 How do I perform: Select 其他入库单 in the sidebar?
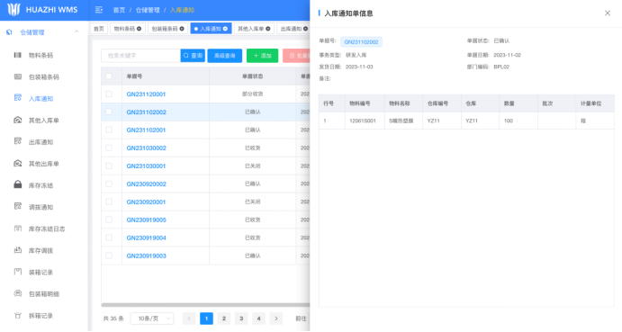coord(43,121)
